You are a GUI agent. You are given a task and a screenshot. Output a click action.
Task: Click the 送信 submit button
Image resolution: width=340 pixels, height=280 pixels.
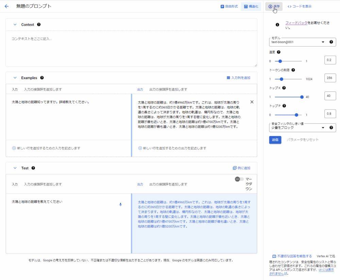pos(275,140)
